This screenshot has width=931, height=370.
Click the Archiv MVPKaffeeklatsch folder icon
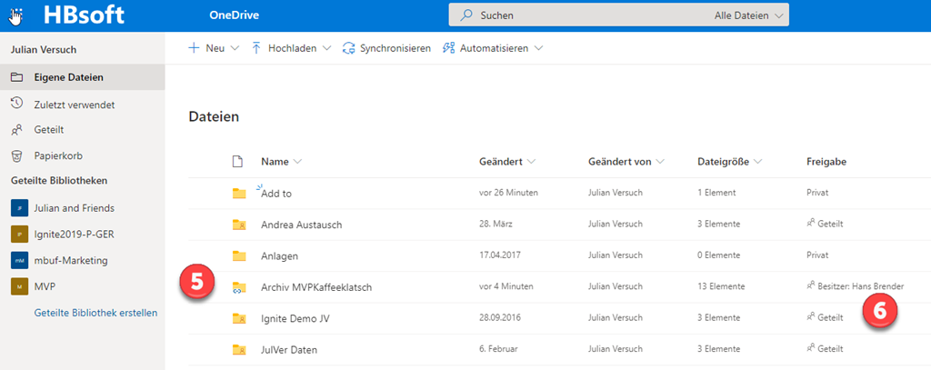[x=239, y=287]
